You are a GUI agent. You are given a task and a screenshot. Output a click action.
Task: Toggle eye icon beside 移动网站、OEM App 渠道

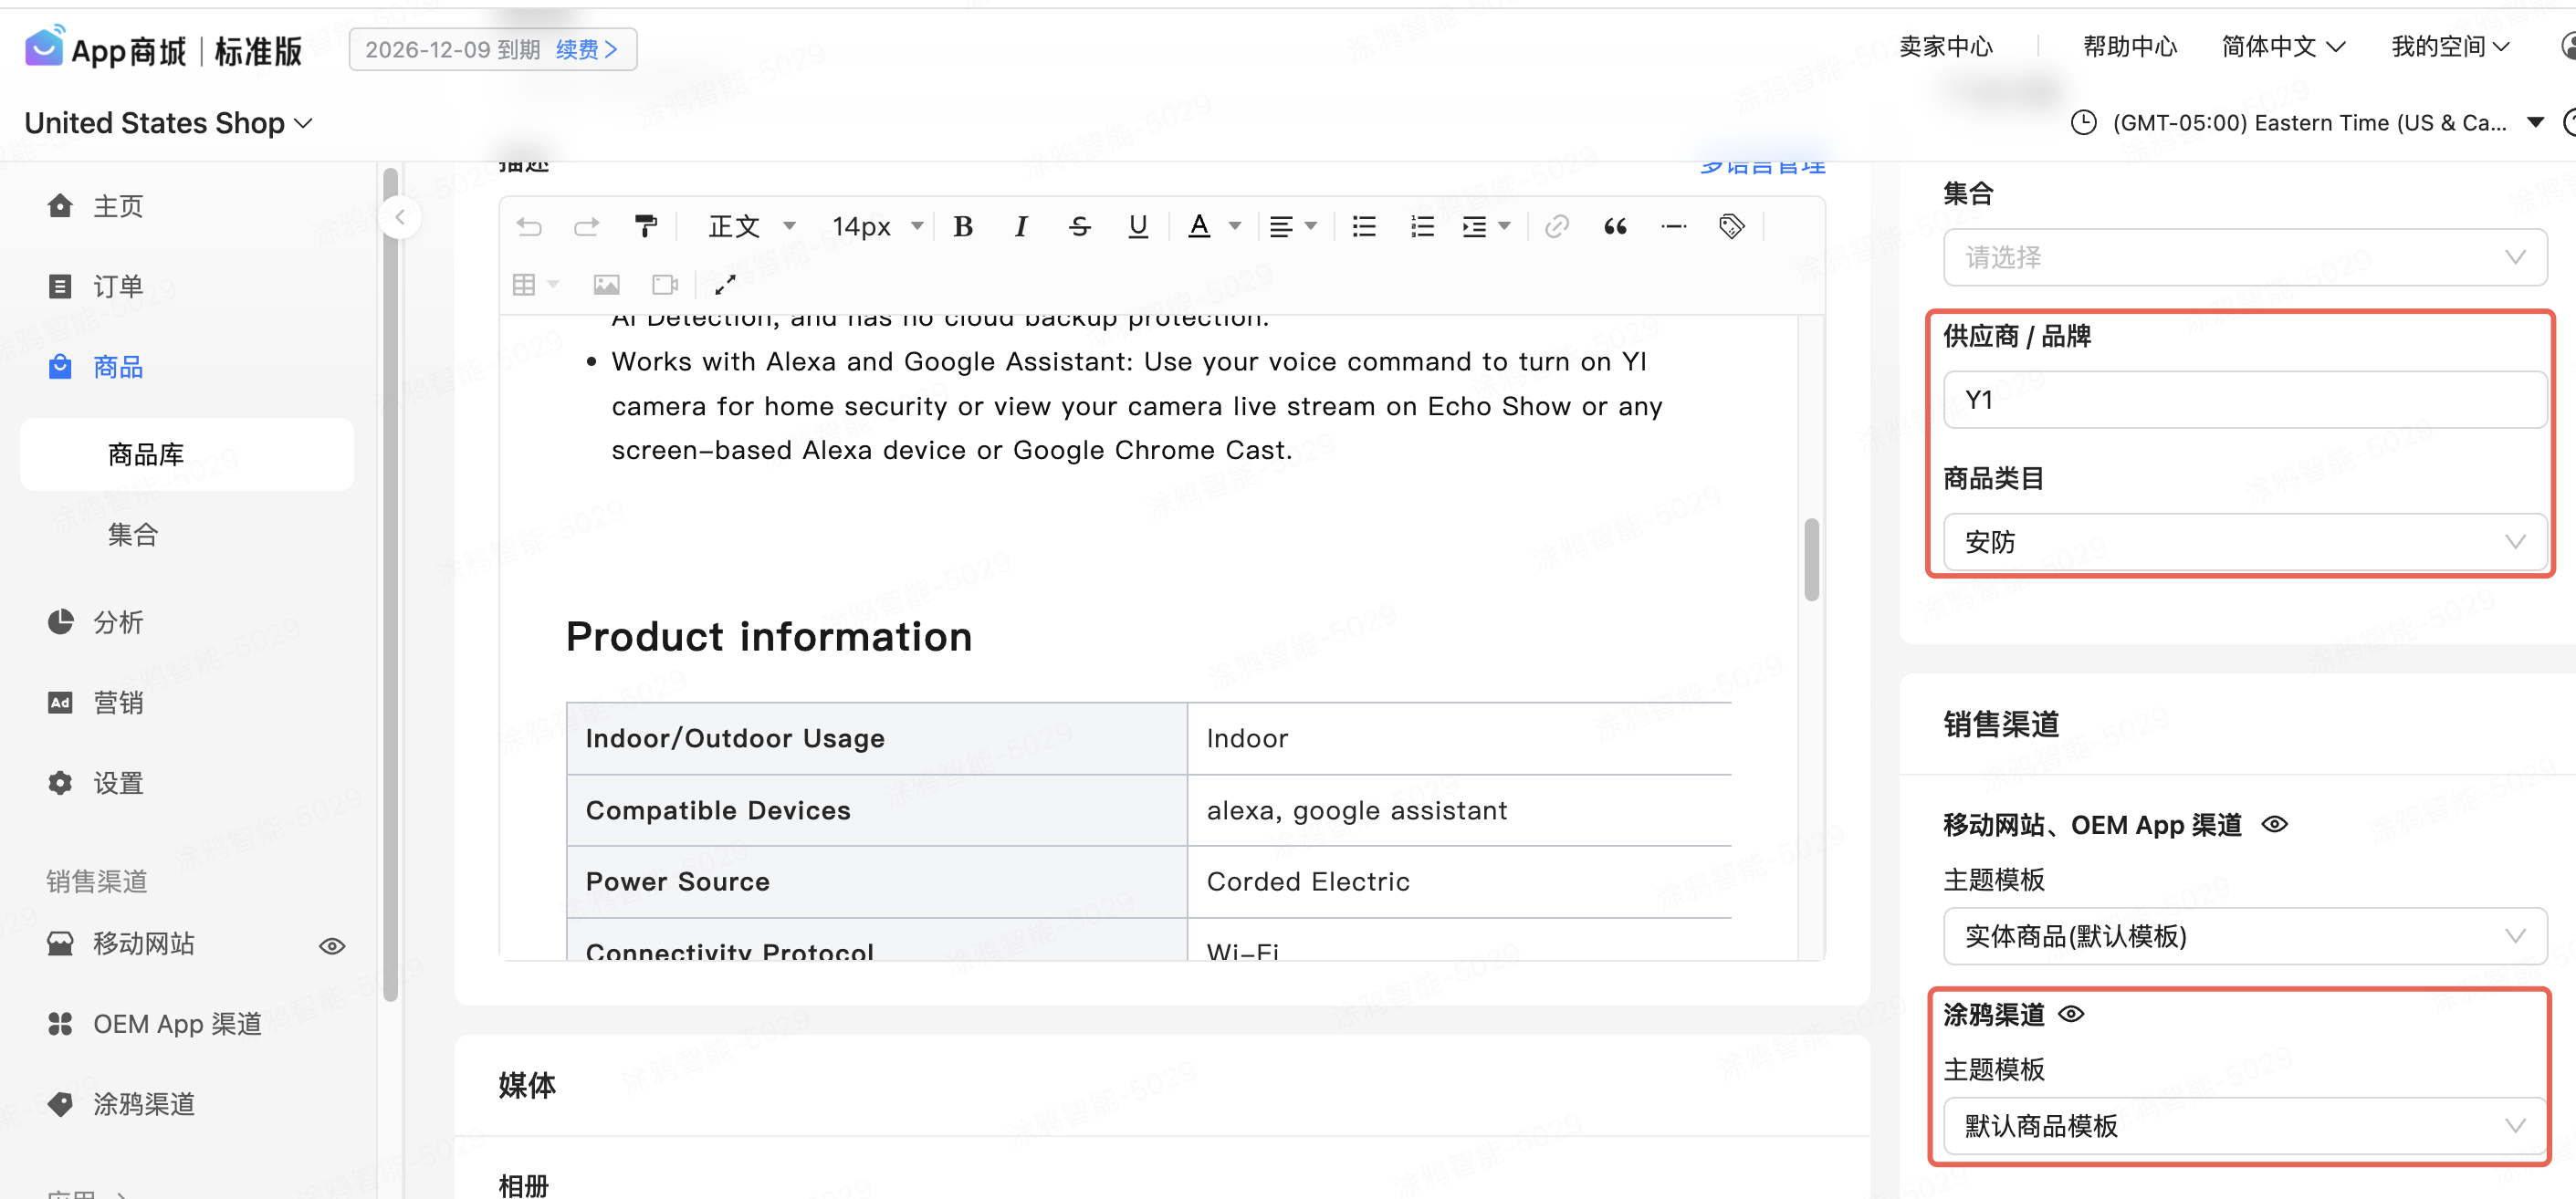(x=2275, y=824)
